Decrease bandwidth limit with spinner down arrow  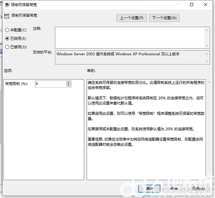69,85
